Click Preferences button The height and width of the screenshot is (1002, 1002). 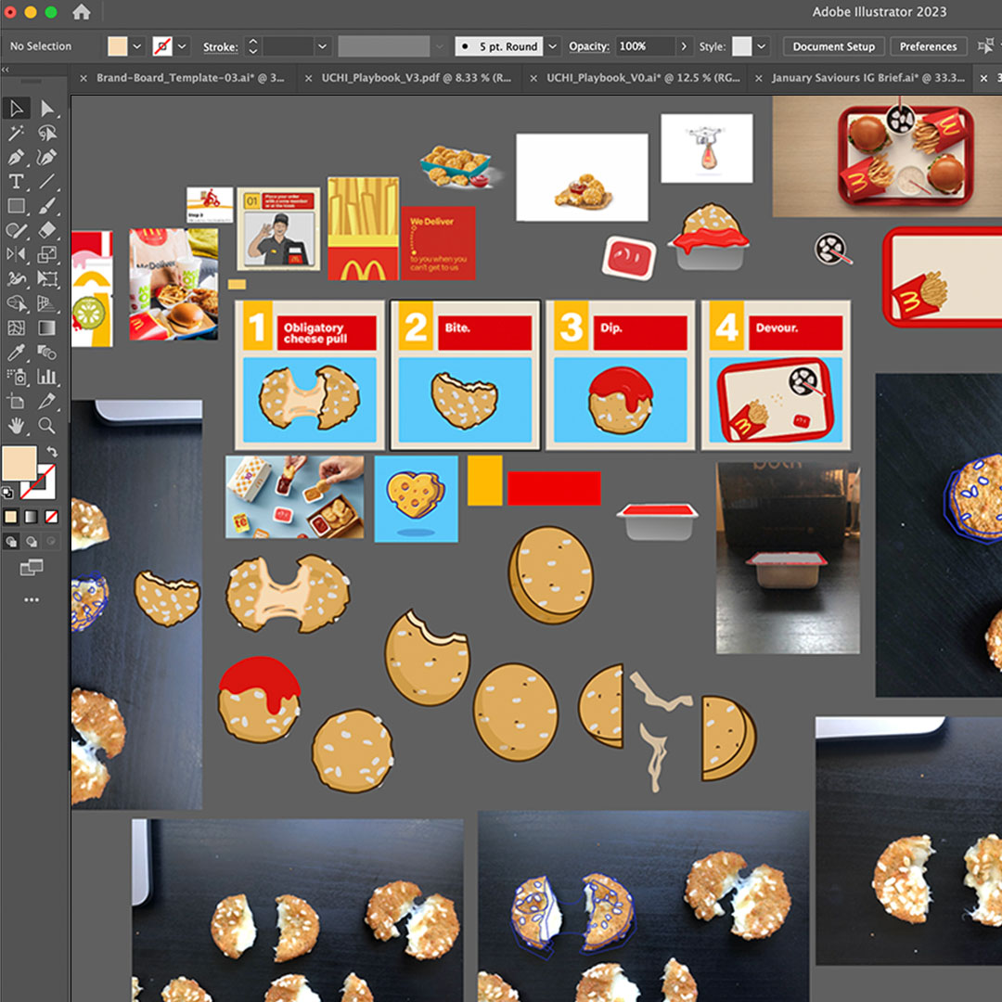click(928, 46)
